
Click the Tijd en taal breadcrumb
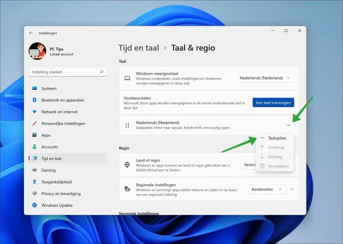pos(139,48)
